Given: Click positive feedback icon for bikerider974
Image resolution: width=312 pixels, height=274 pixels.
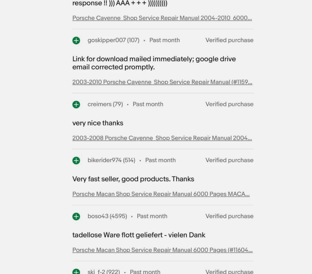Looking at the screenshot, I should tap(76, 160).
